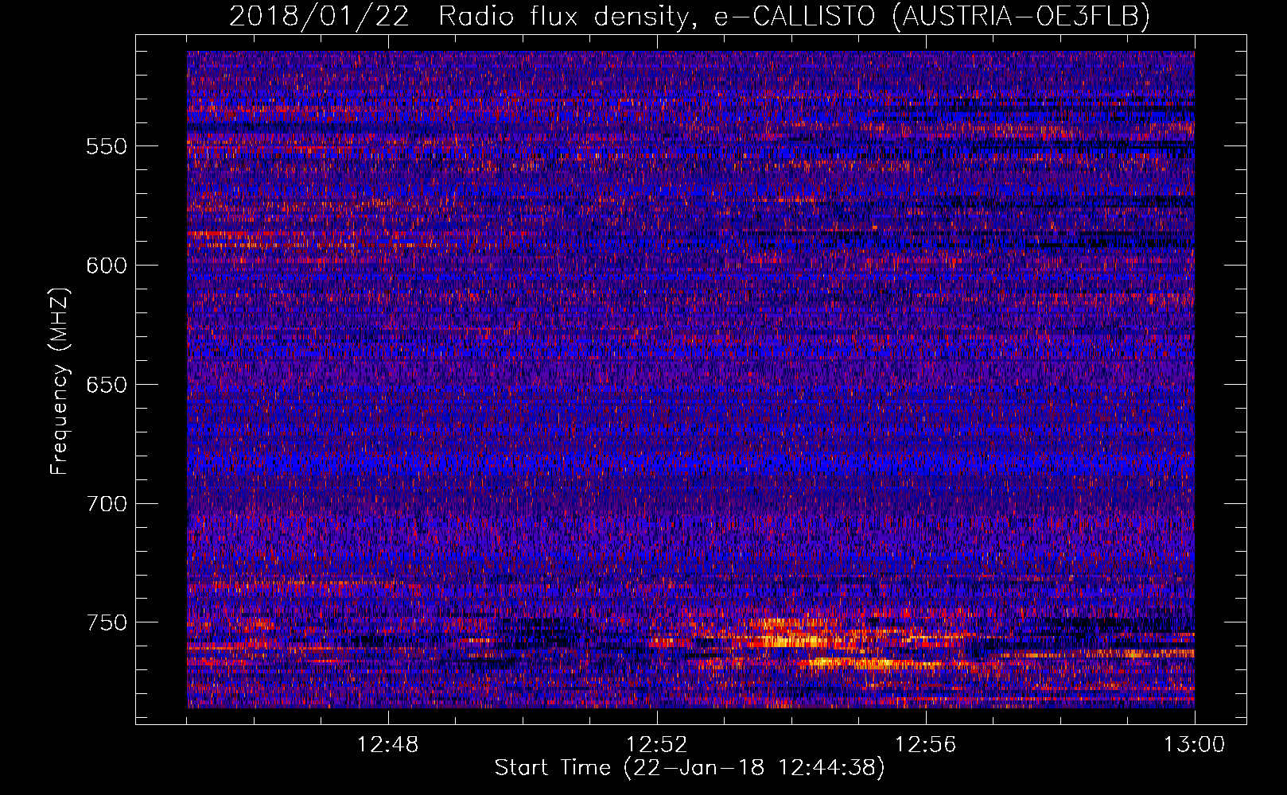This screenshot has height=795, width=1287.
Task: Click the 12:56 time tick label
Action: tap(926, 745)
